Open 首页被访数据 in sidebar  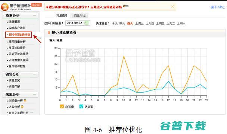(x=17, y=66)
